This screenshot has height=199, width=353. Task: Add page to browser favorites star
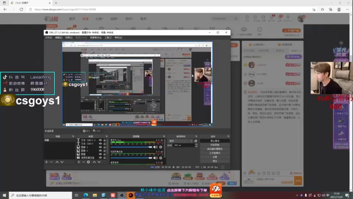point(314,9)
